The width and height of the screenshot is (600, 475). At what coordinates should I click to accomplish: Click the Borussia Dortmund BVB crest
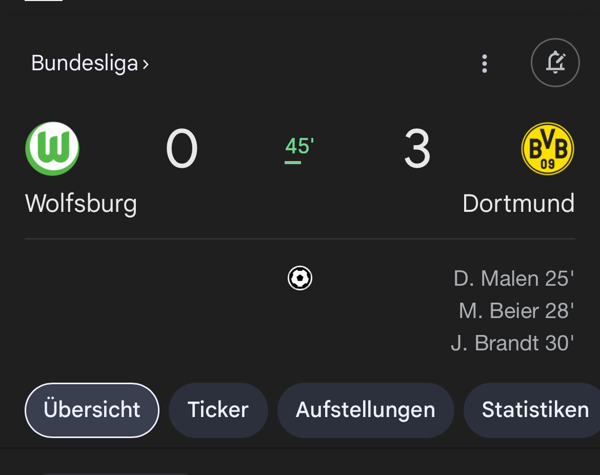click(x=548, y=149)
